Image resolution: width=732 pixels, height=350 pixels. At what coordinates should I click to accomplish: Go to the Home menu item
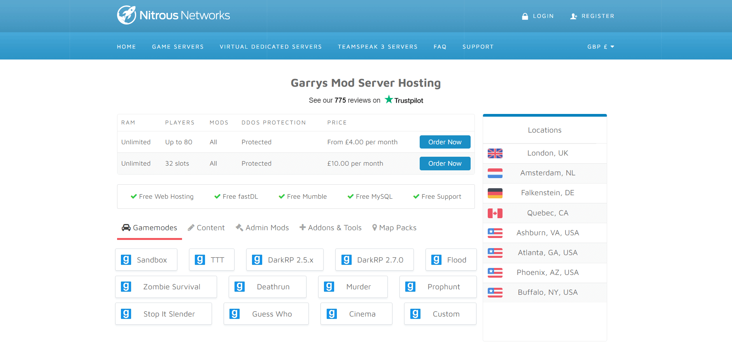click(126, 47)
